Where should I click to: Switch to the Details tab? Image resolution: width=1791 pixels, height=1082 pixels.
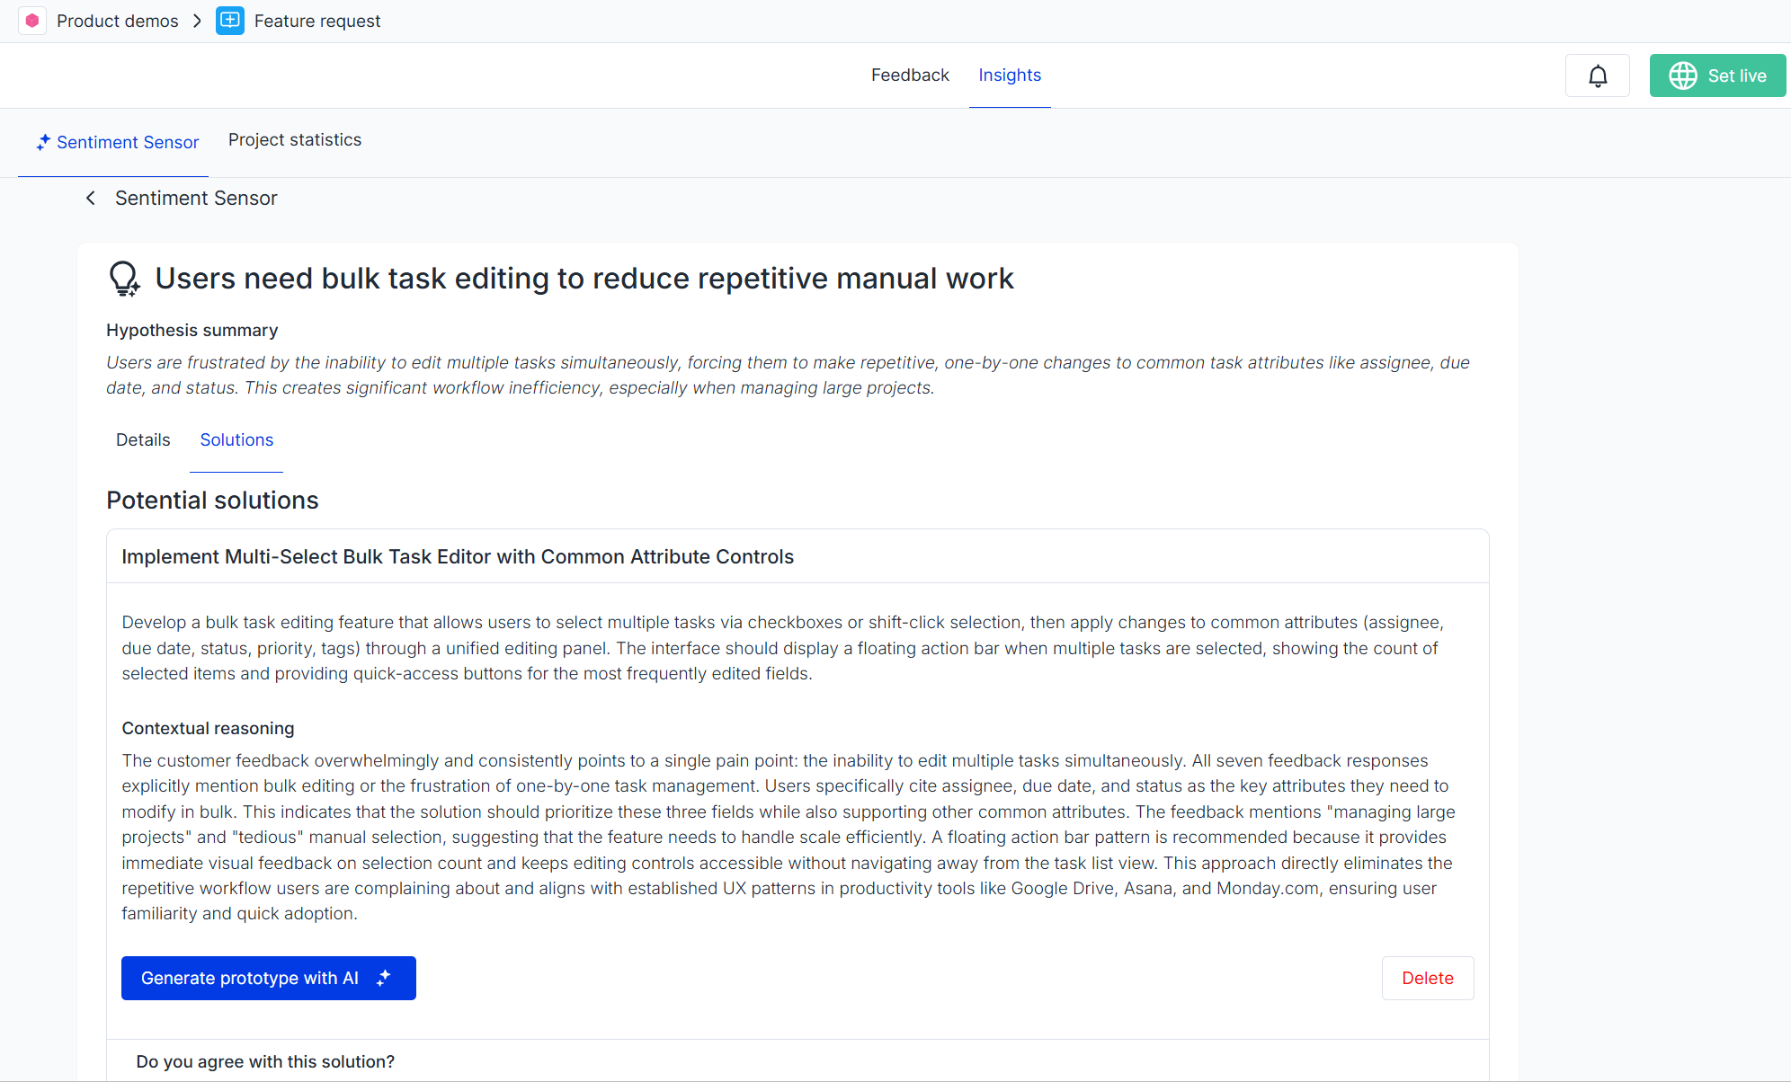(x=143, y=439)
